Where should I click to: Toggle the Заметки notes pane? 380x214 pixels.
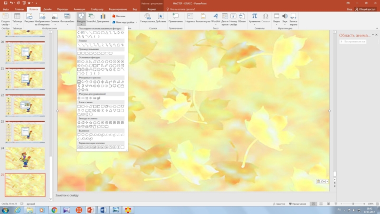[279, 204]
